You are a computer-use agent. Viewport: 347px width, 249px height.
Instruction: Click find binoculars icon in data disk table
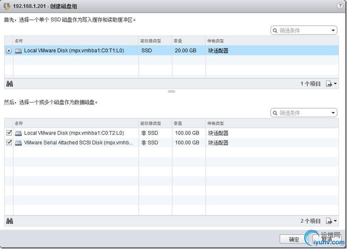(x=10, y=221)
